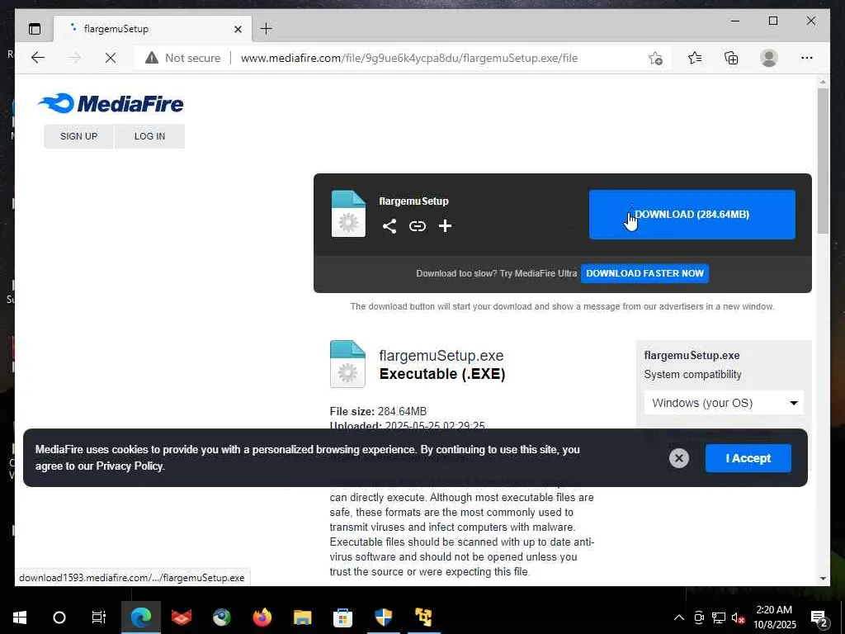845x634 pixels.
Task: Open the tab actions menu icon
Action: pos(35,29)
